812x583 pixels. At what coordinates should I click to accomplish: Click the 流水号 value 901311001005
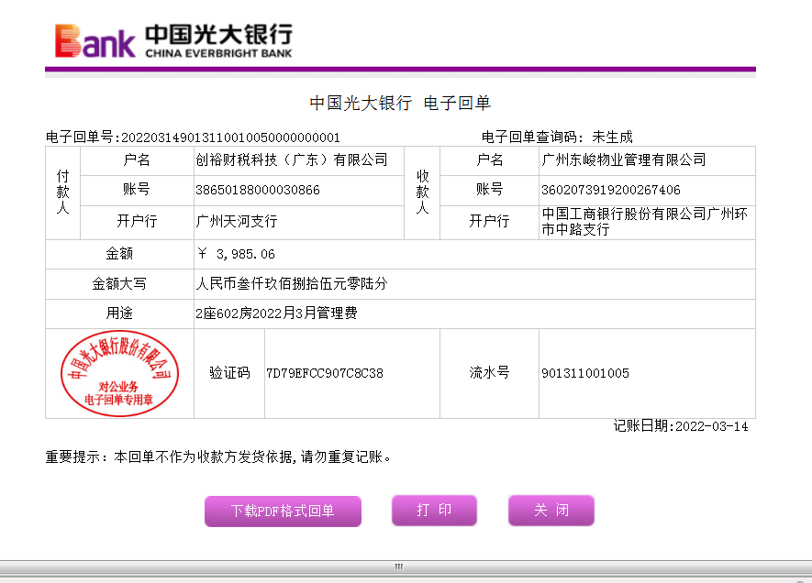585,373
